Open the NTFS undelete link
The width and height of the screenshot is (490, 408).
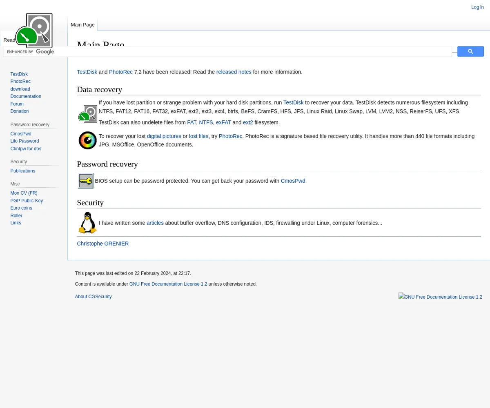pos(206,122)
